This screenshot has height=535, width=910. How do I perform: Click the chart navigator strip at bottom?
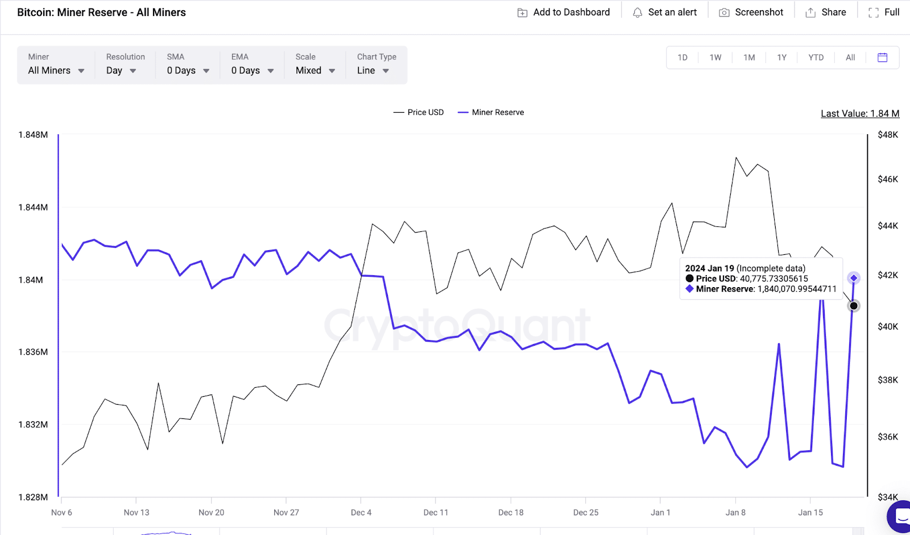coord(398,532)
